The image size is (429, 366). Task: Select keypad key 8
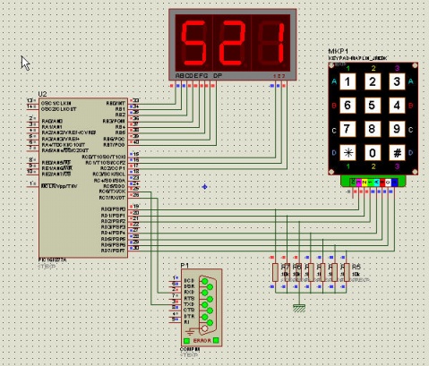tap(373, 129)
